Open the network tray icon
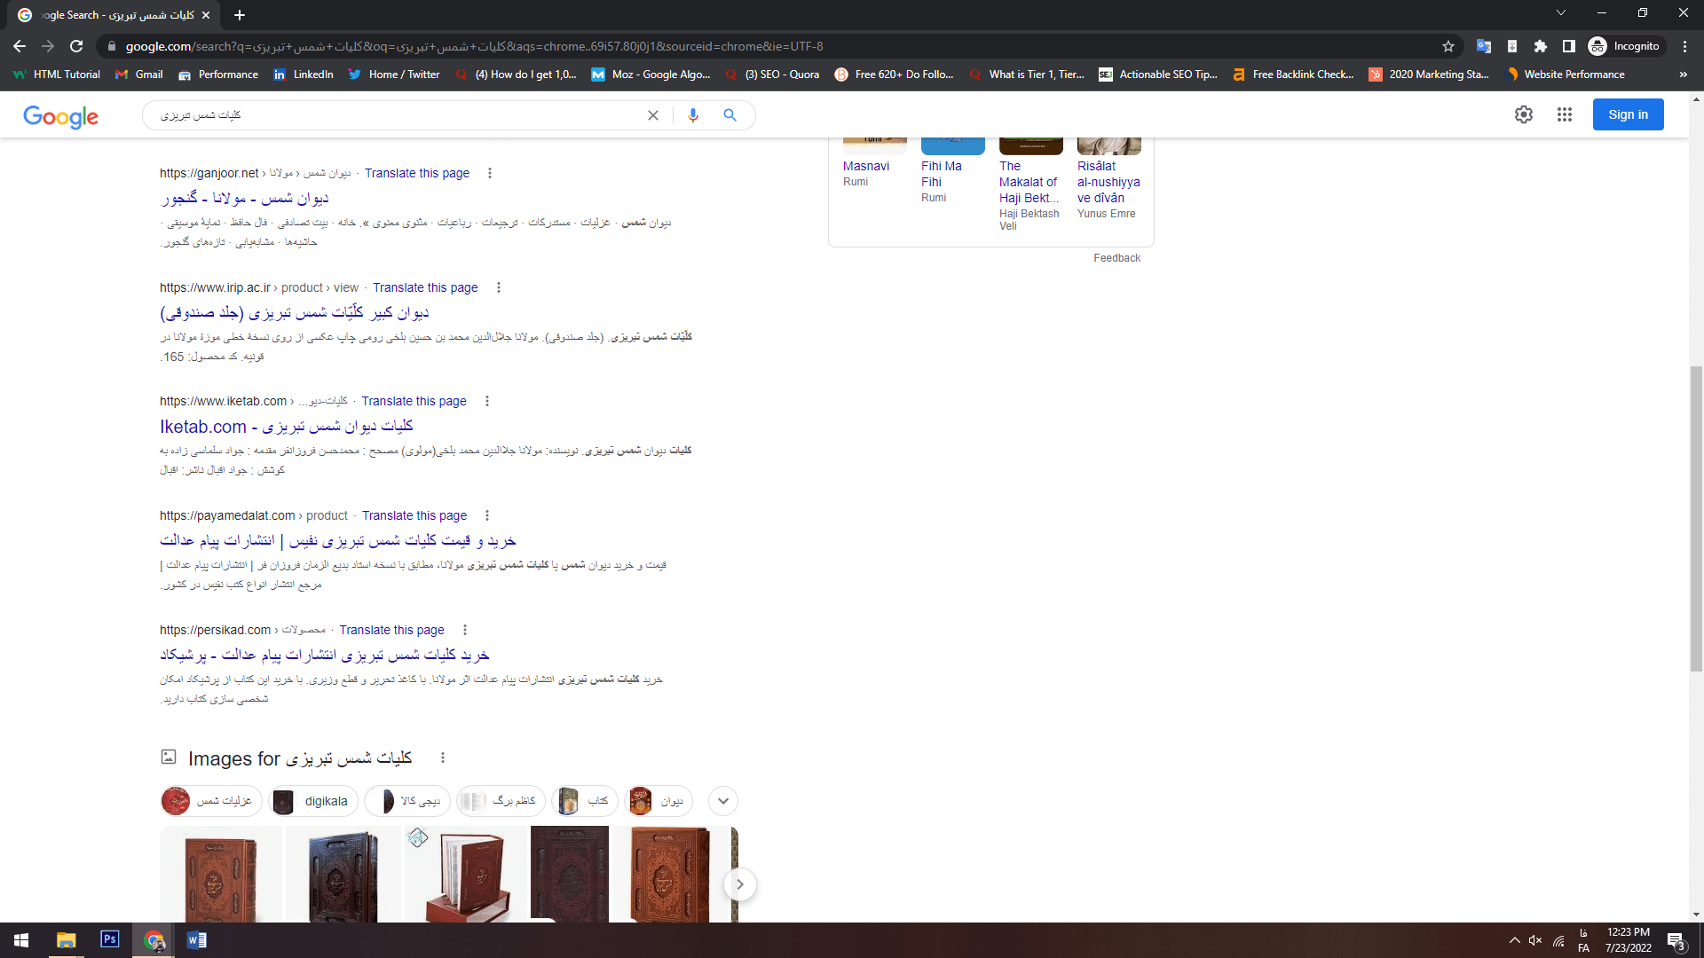Viewport: 1704px width, 958px height. click(1558, 940)
